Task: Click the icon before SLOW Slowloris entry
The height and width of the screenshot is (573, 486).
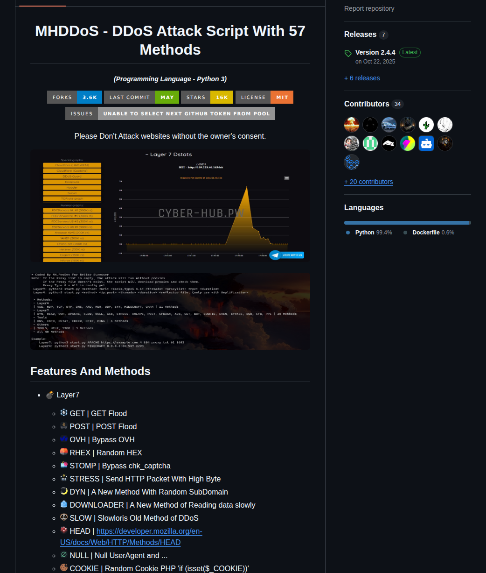Action: [x=64, y=517]
